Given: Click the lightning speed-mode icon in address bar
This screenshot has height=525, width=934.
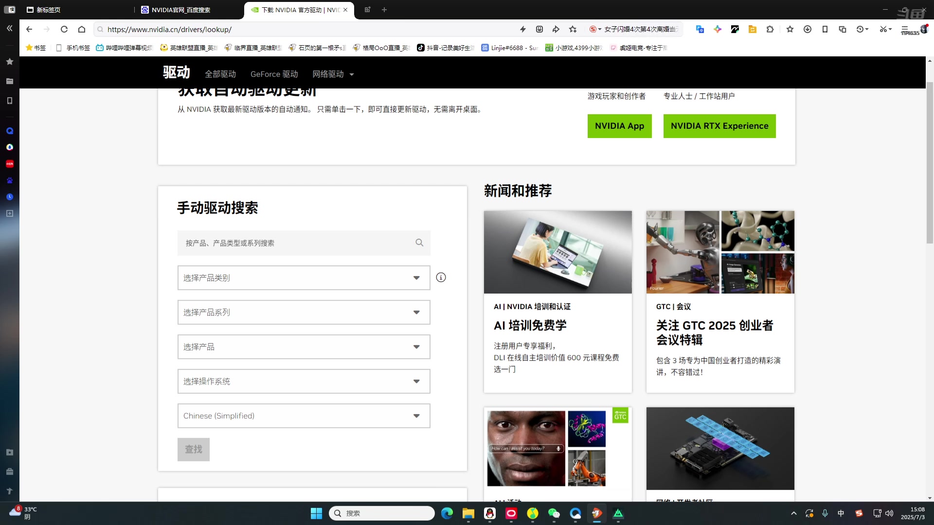Looking at the screenshot, I should click(x=523, y=29).
